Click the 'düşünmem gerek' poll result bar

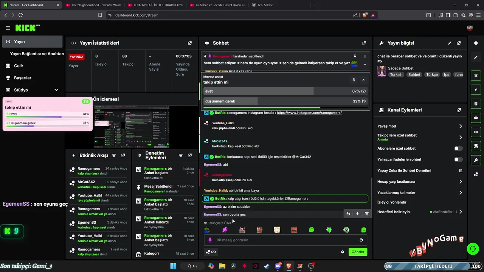pos(285,101)
